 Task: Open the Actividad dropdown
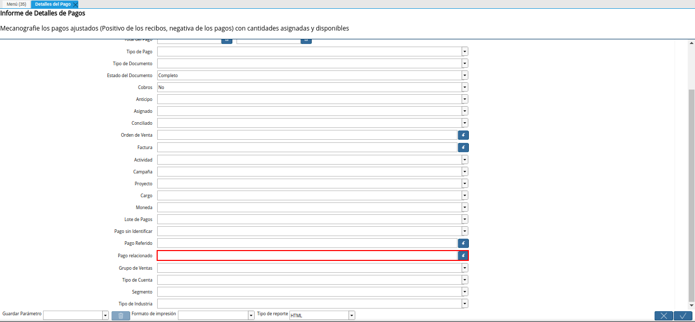point(465,160)
